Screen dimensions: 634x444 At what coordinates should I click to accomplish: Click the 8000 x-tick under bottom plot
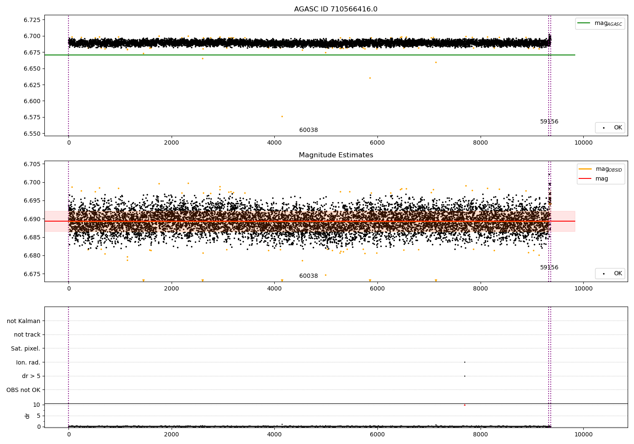480,435
